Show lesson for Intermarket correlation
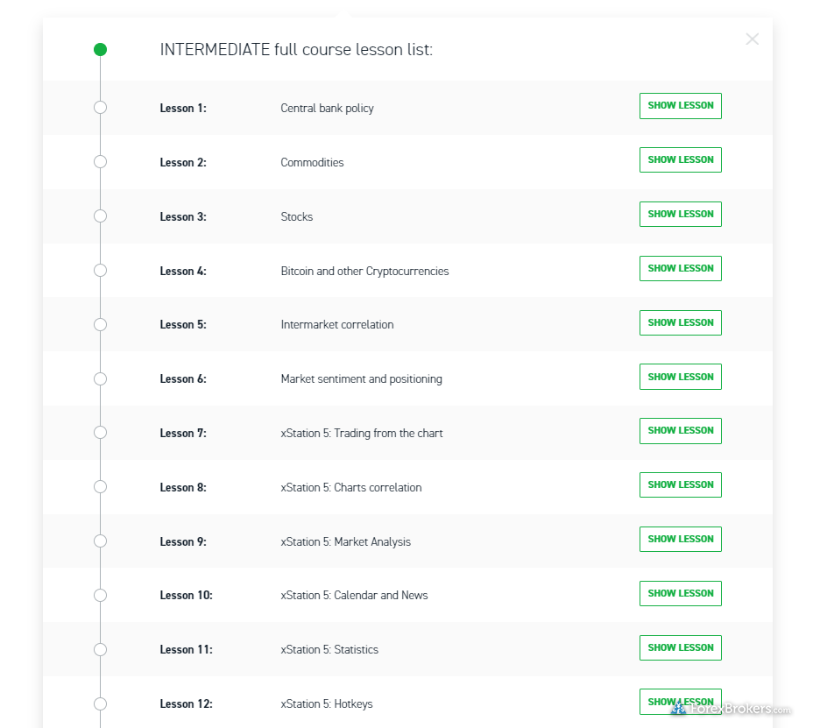 pos(680,322)
